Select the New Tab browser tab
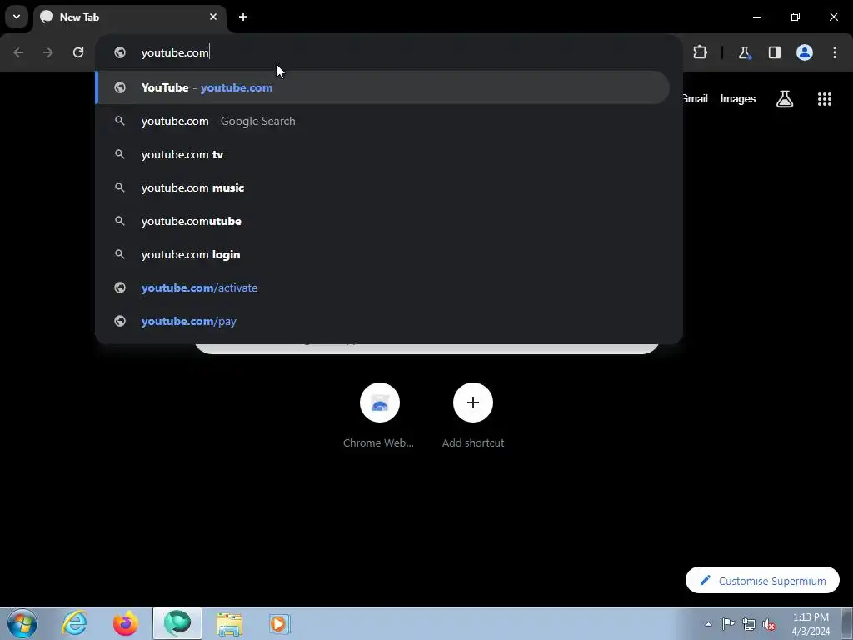 (x=129, y=17)
